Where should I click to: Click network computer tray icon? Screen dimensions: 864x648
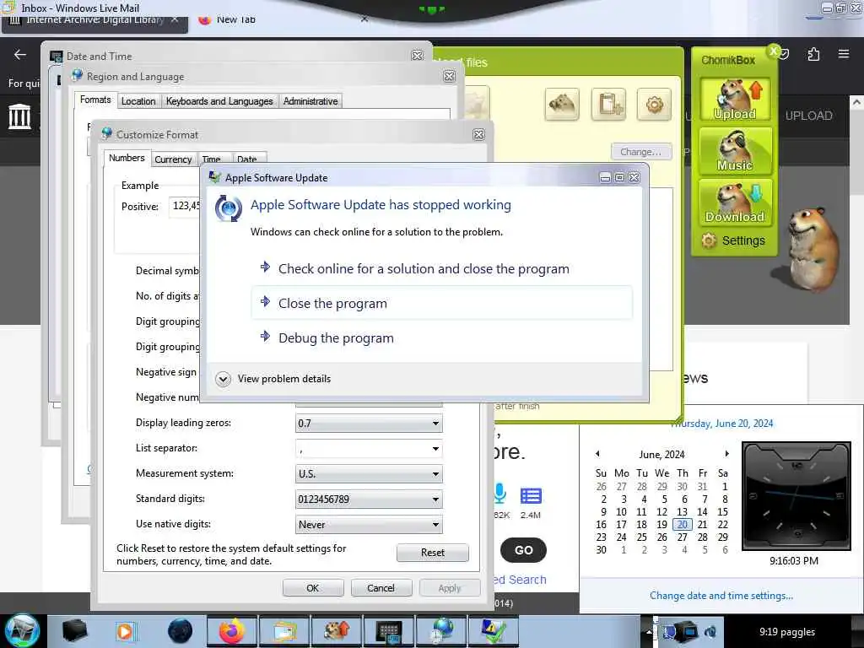coord(688,632)
